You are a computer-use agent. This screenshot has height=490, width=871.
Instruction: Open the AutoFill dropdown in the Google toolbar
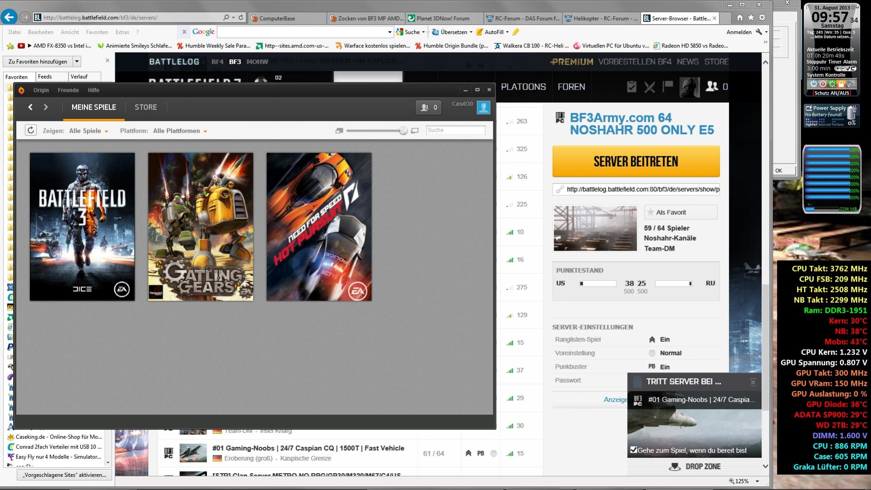507,32
